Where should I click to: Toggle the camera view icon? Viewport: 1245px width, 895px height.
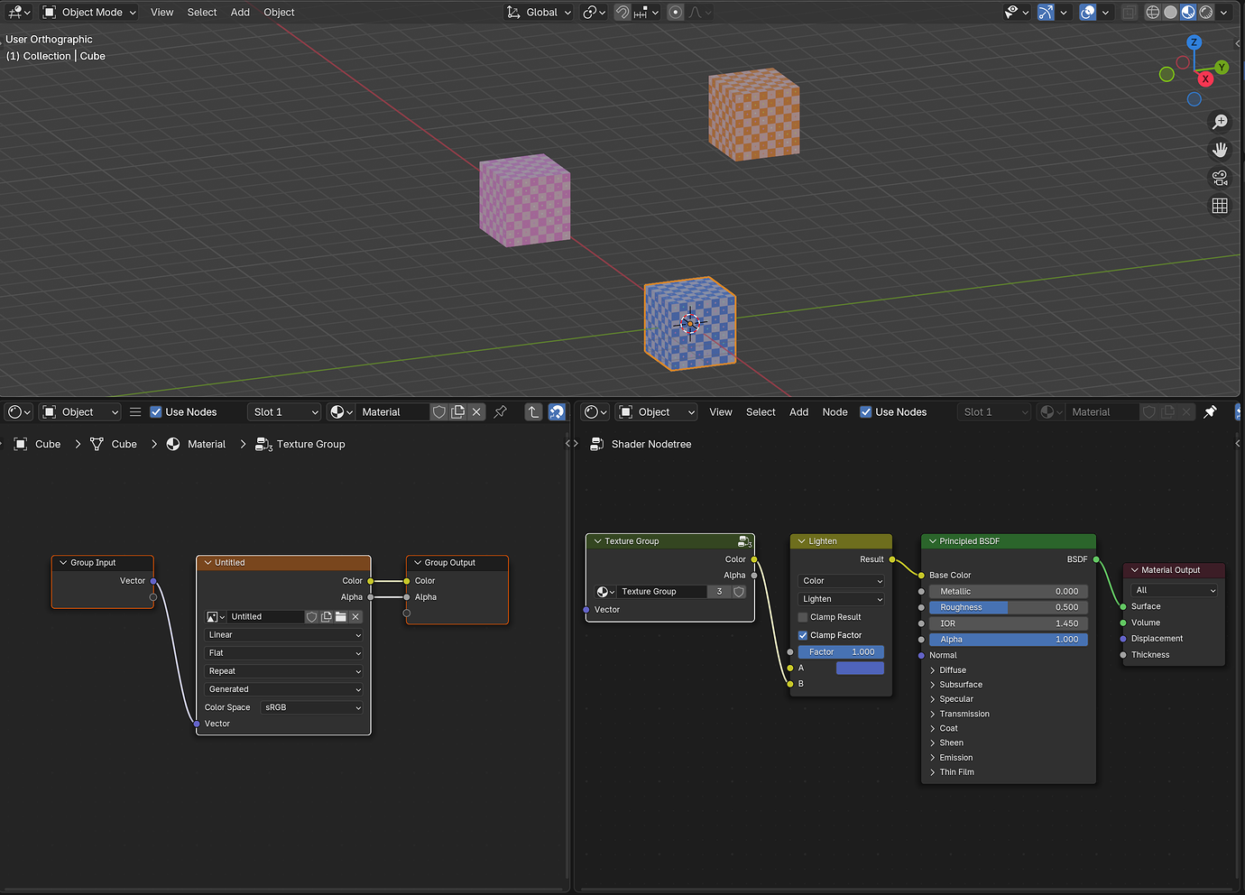pos(1220,178)
